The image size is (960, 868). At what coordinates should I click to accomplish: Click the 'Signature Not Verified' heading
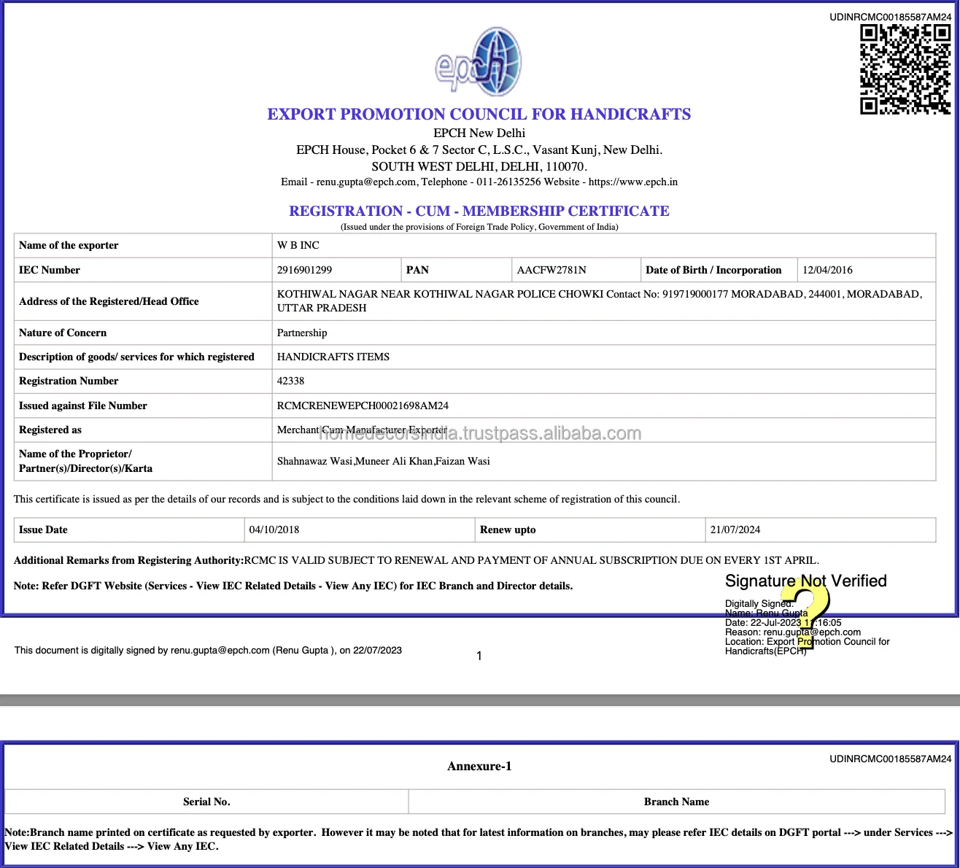pos(806,581)
